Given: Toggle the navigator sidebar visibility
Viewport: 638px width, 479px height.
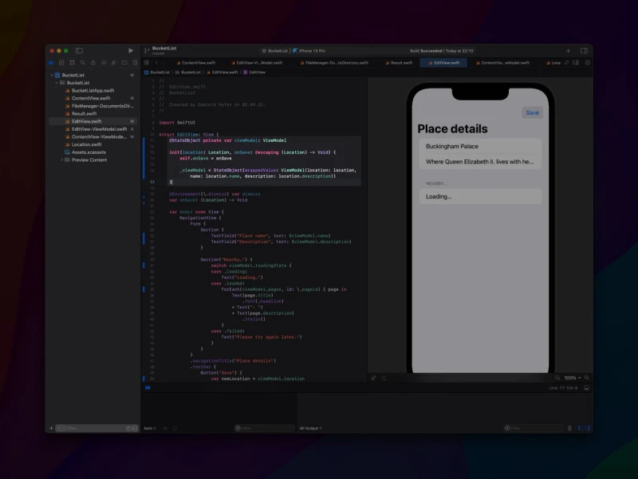Looking at the screenshot, I should point(79,50).
